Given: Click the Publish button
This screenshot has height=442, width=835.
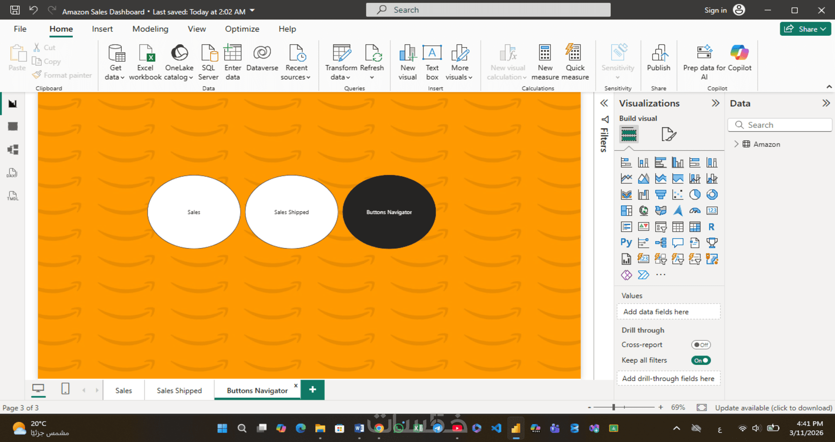Looking at the screenshot, I should [x=658, y=58].
